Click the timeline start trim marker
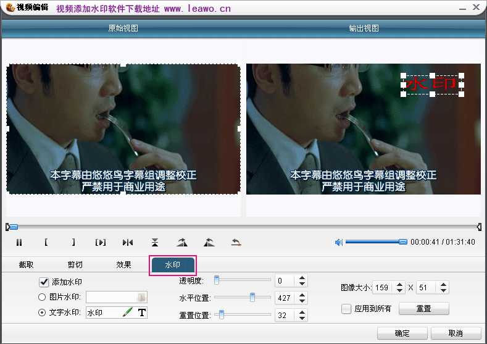The width and height of the screenshot is (487, 344). (x=7, y=227)
